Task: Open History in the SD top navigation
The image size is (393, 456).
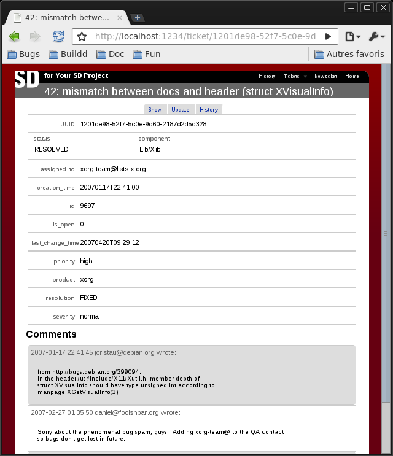Action: [267, 76]
